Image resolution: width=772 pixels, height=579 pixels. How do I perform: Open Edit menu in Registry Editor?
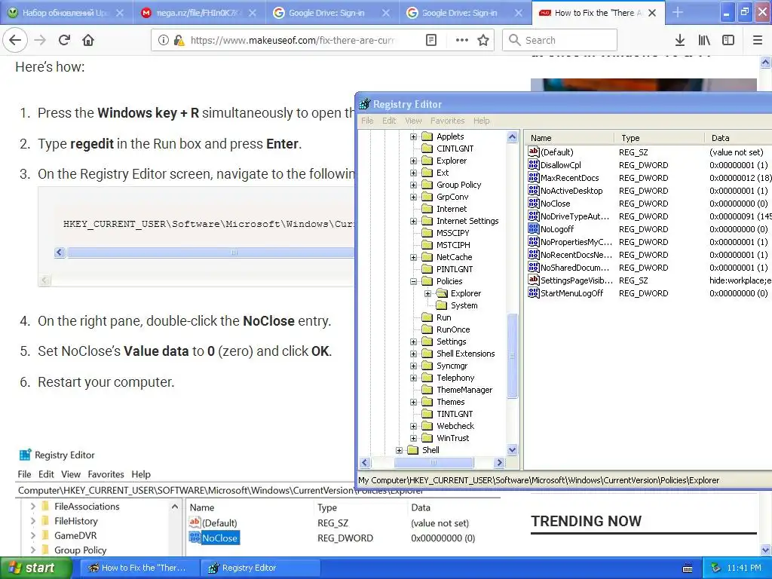[389, 121]
